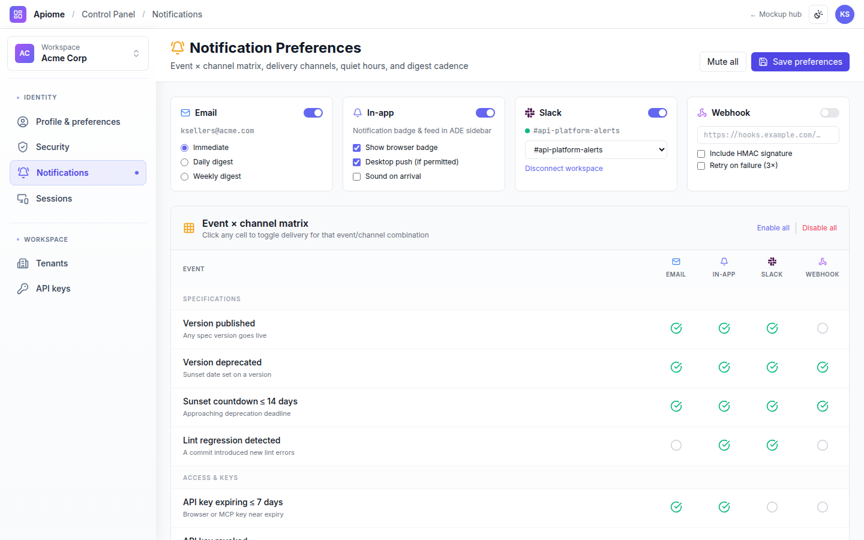This screenshot has height=540, width=864.
Task: Expand the Acme Corp workspace switcher
Action: point(78,53)
